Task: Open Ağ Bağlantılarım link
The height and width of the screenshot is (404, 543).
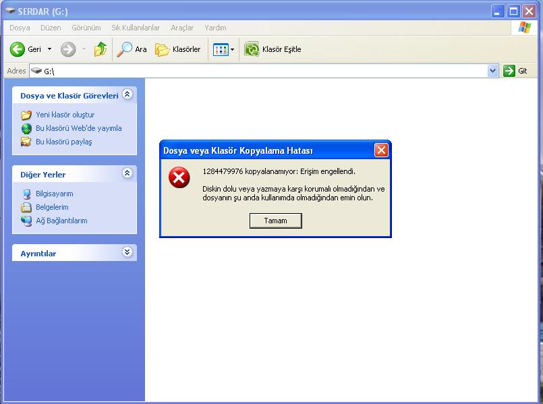Action: pos(61,221)
